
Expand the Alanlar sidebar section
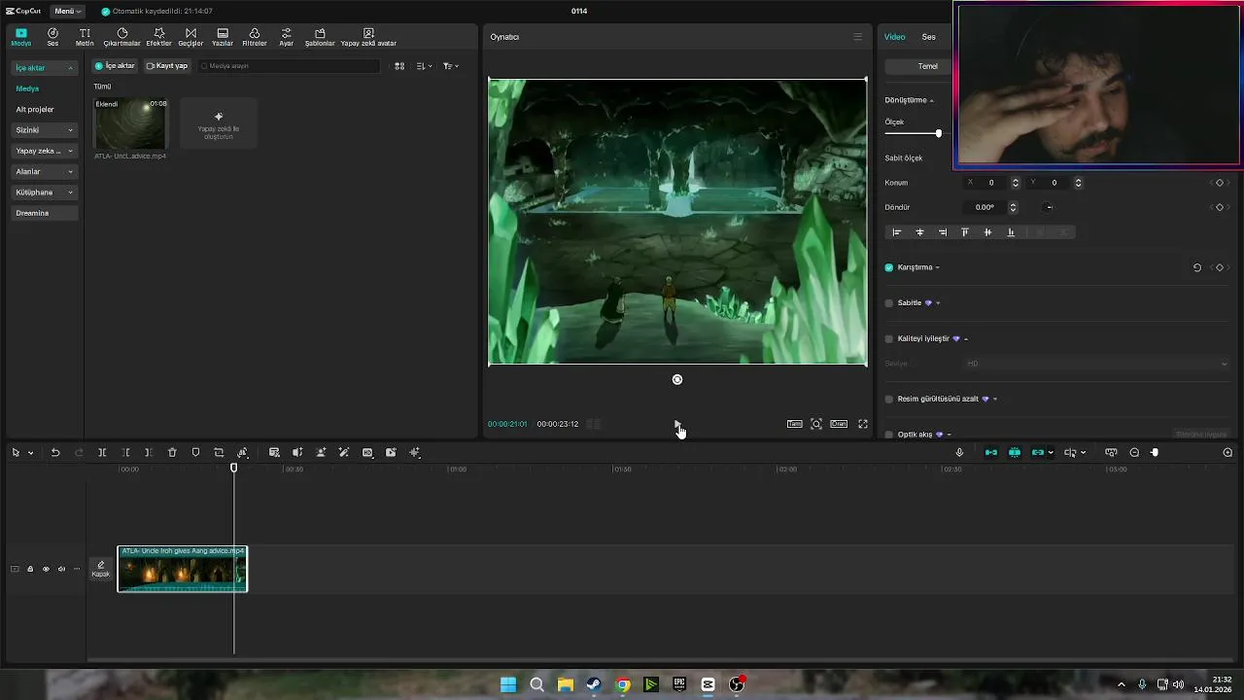[45, 171]
